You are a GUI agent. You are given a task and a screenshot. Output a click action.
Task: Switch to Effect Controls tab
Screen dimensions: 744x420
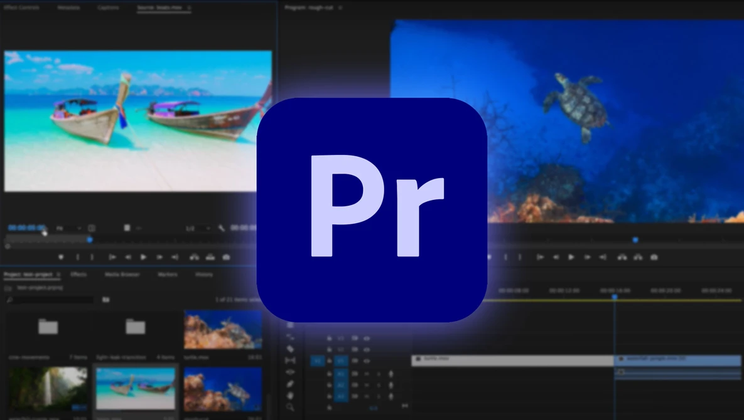coord(21,8)
